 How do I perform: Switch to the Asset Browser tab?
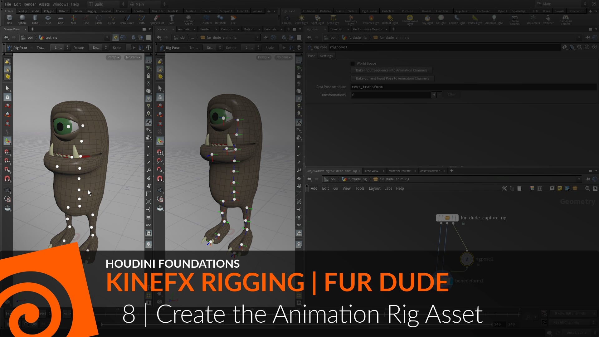point(430,171)
